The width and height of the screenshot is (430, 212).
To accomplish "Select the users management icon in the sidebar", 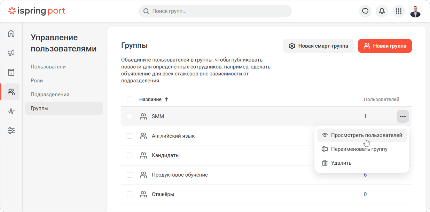I will pyautogui.click(x=11, y=92).
